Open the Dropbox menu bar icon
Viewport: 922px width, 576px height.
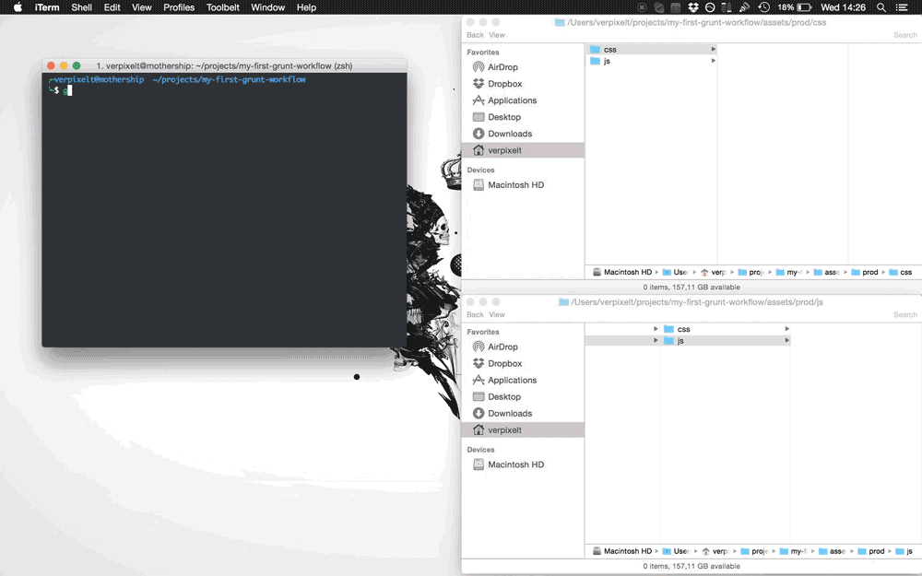click(x=692, y=7)
